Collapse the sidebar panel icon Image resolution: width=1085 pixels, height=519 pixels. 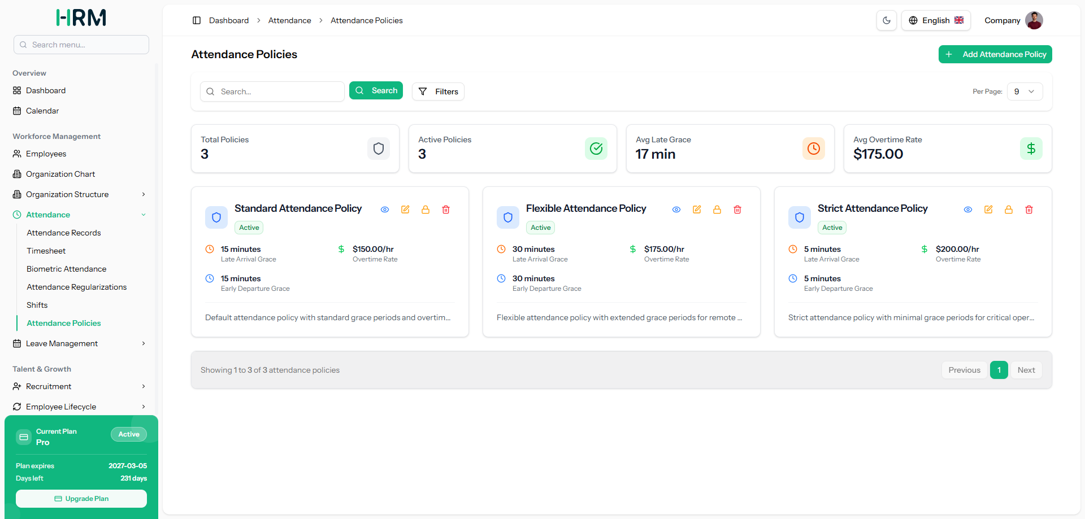197,20
